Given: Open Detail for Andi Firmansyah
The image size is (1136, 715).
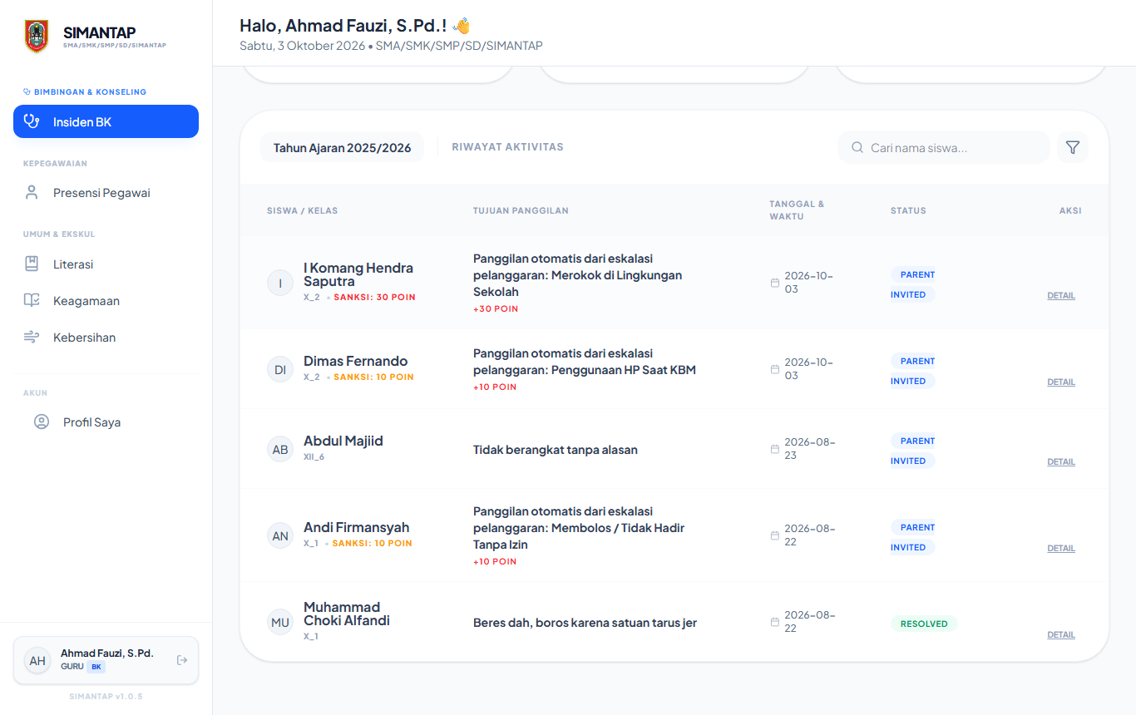Looking at the screenshot, I should pyautogui.click(x=1061, y=548).
